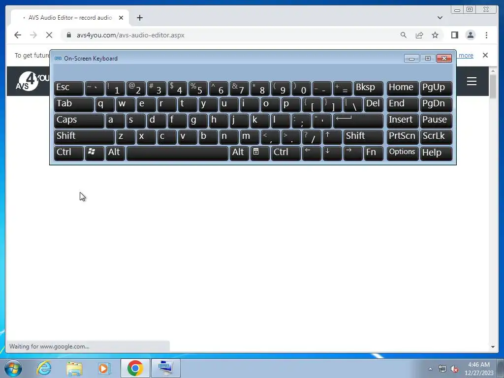Open the Windows Start menu

click(13, 368)
